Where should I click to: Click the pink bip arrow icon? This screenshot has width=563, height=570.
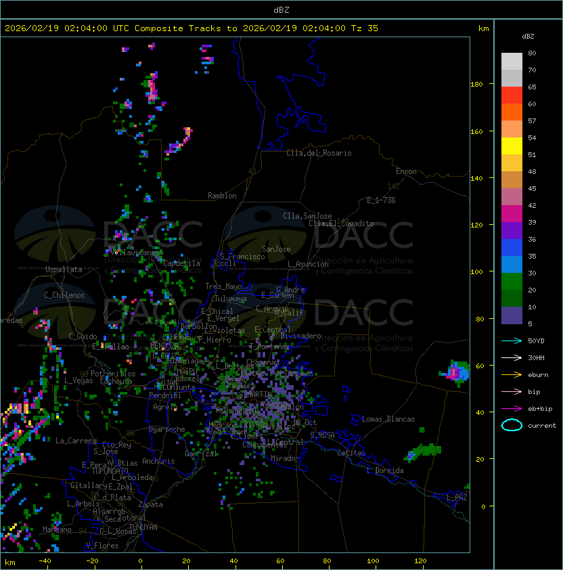point(512,391)
